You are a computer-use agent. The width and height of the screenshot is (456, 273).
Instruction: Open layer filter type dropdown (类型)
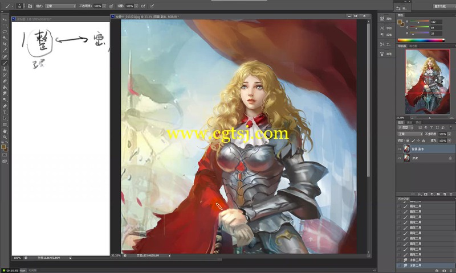point(406,127)
